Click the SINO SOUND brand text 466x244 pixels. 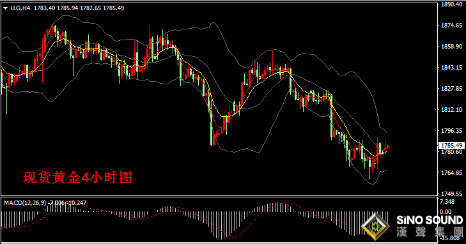click(x=430, y=220)
